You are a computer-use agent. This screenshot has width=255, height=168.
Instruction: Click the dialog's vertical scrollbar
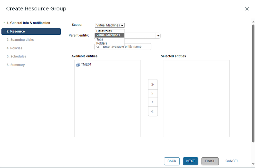pos(253,82)
